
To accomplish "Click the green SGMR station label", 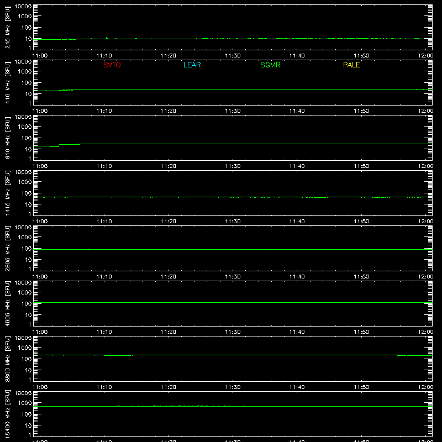I will (270, 65).
